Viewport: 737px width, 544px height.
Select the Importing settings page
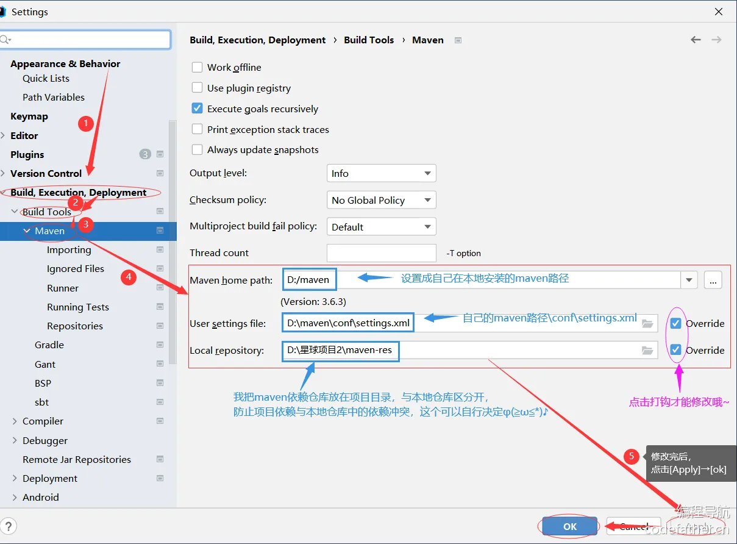[x=69, y=249]
